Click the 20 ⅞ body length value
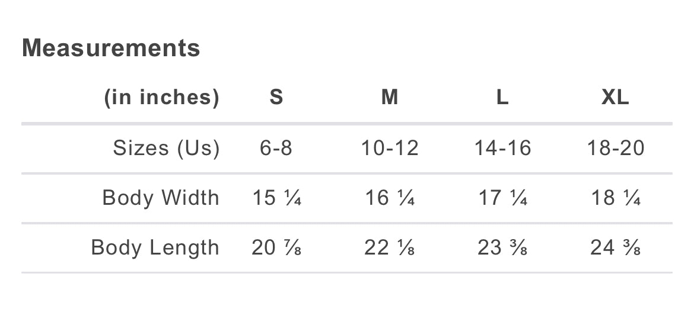The height and width of the screenshot is (309, 694). (276, 247)
